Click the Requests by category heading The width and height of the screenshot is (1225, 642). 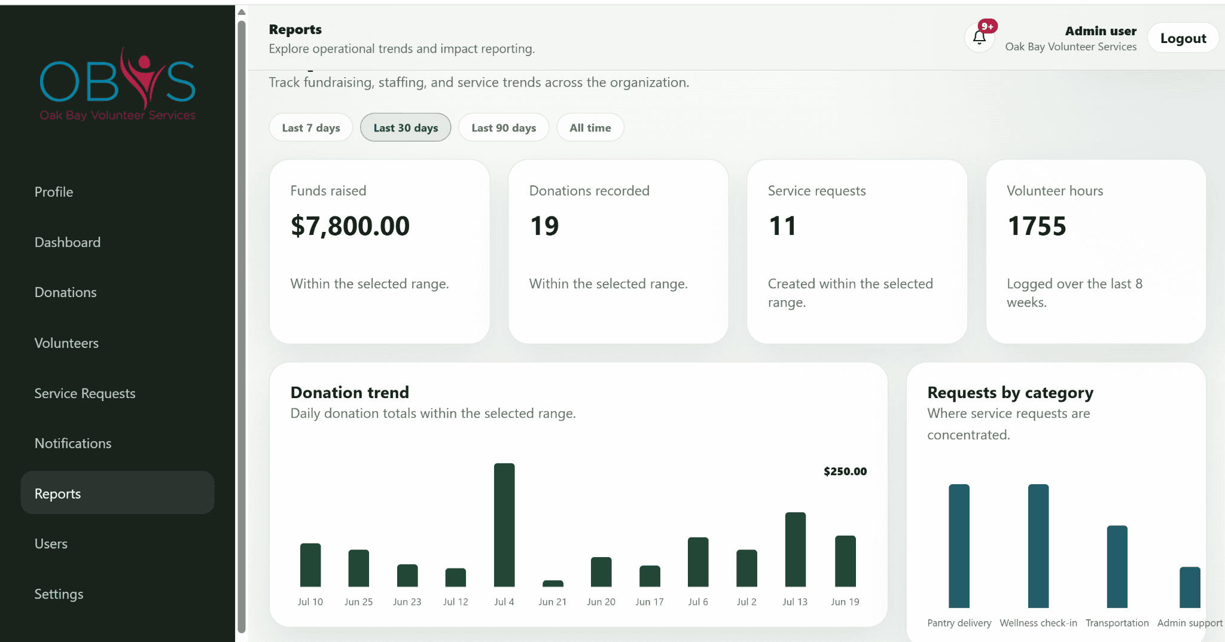1010,393
